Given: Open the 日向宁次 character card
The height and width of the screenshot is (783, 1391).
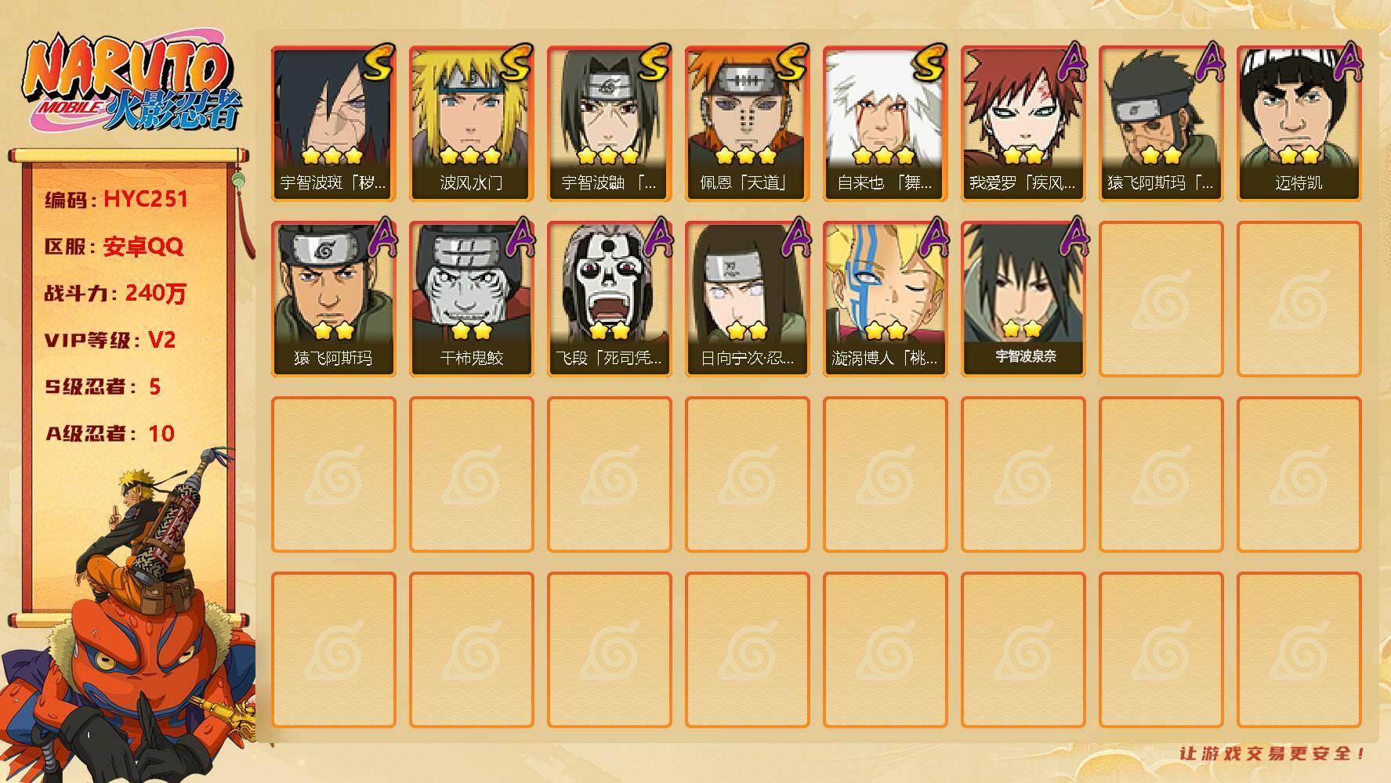Looking at the screenshot, I should pos(747,299).
